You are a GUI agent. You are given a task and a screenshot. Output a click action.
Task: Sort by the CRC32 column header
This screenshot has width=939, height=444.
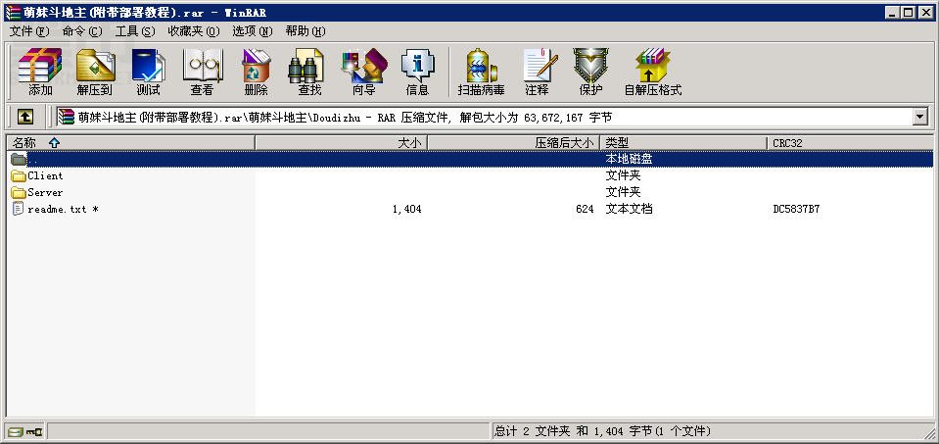(850, 142)
